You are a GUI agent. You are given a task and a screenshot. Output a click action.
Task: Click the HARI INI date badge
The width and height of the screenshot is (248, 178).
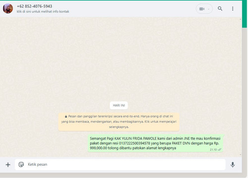pyautogui.click(x=119, y=105)
